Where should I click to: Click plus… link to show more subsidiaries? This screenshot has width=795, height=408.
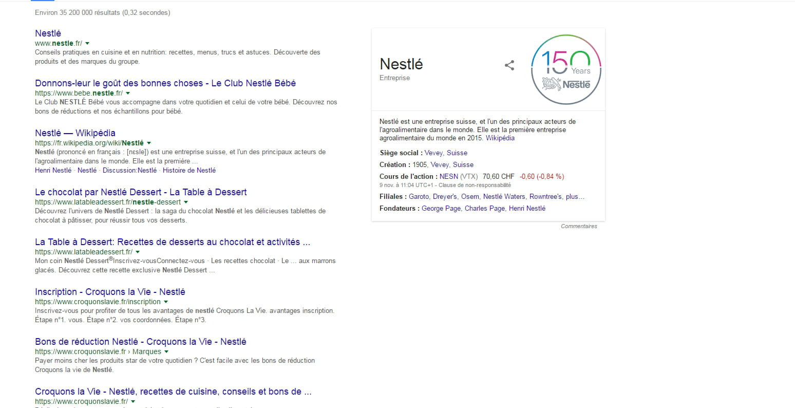[575, 197]
